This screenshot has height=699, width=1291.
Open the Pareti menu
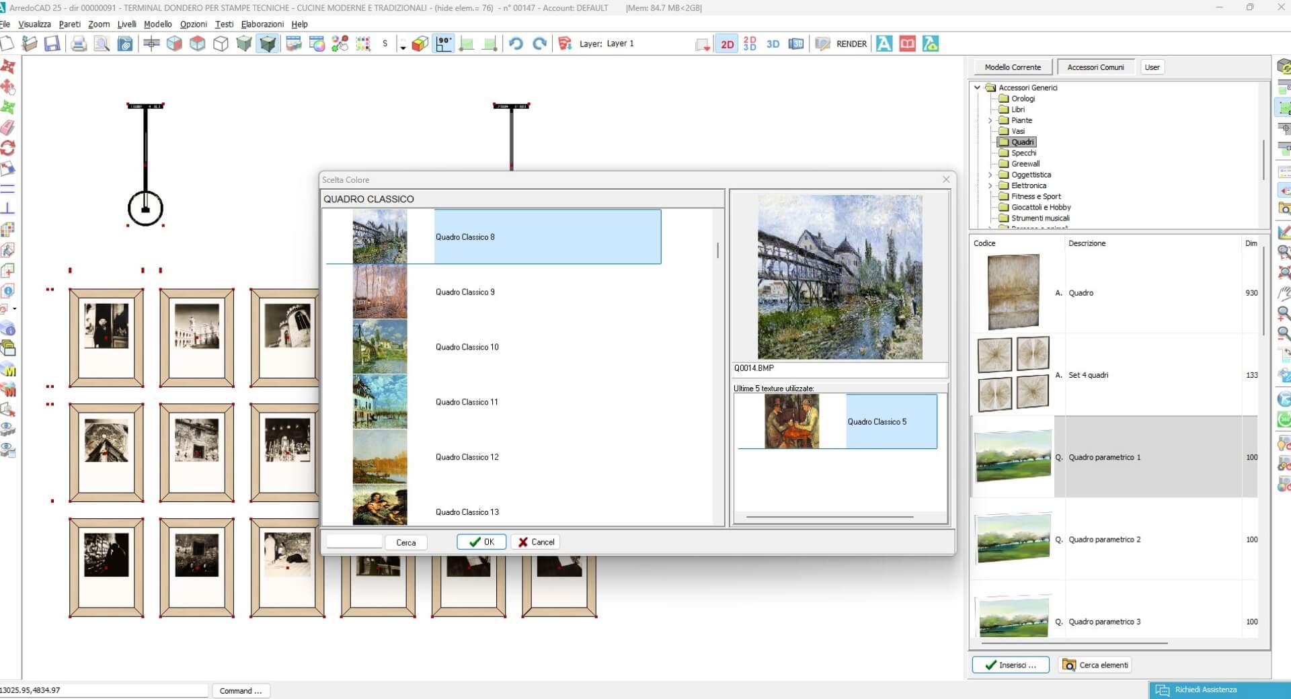pyautogui.click(x=70, y=24)
